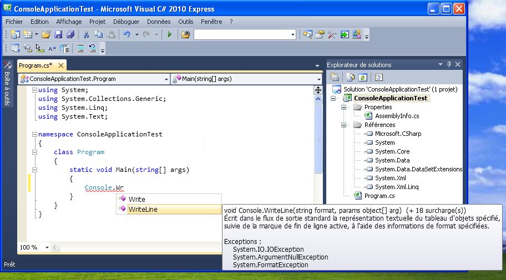Collapse the Properties folder node
Screen dimensions: 506x280
(x=343, y=107)
